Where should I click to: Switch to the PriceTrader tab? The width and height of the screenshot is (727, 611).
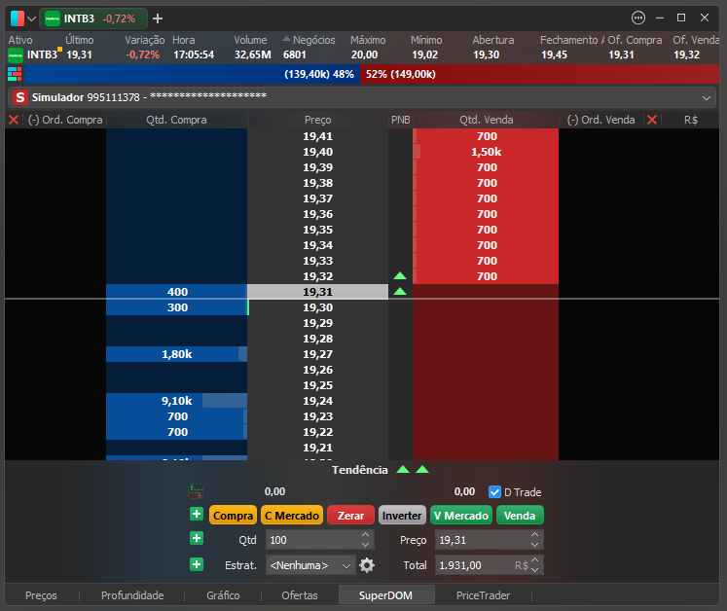pyautogui.click(x=483, y=595)
